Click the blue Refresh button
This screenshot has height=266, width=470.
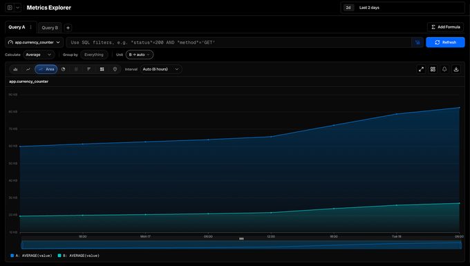click(x=445, y=42)
